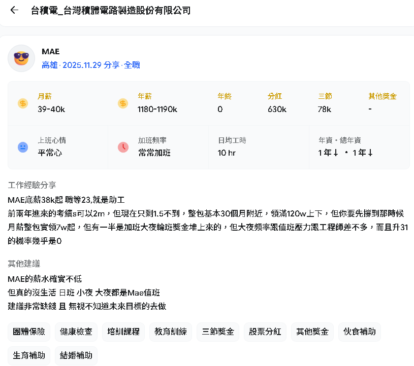Click the annual salary value 1180-1190k
Image resolution: width=414 pixels, height=366 pixels.
157,109
